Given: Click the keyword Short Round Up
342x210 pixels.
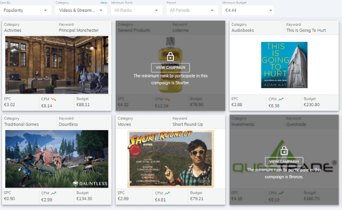Looking at the screenshot, I should 188,124.
